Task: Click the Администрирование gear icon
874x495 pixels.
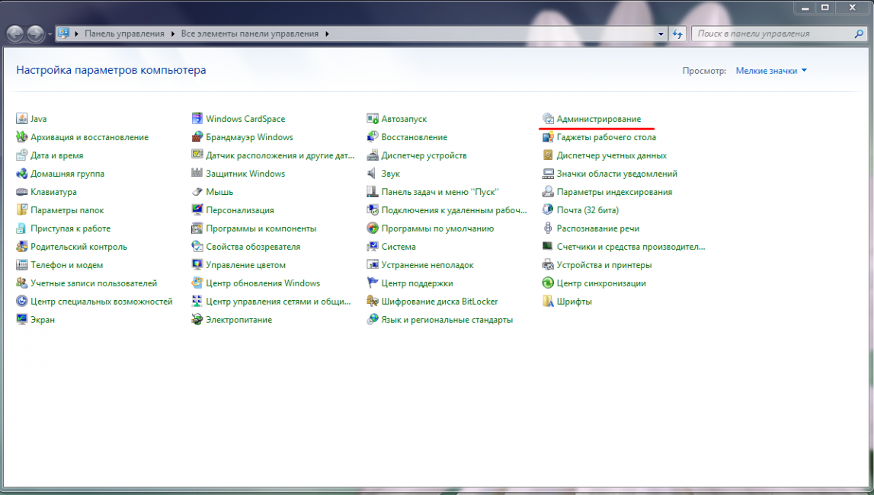Action: pos(548,119)
